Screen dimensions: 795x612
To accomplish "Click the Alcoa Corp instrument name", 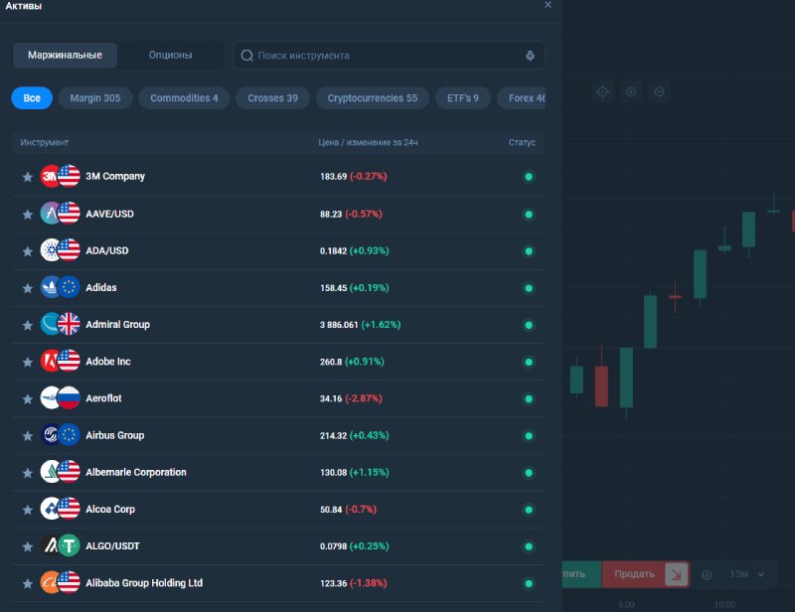I will [x=110, y=509].
